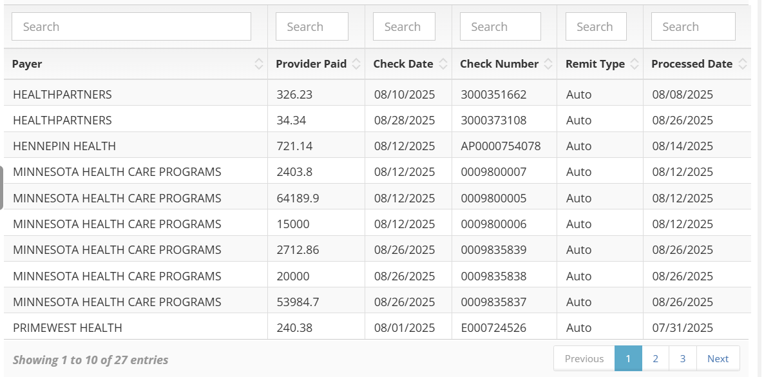Go to the Next page
The width and height of the screenshot is (764, 377).
(718, 358)
